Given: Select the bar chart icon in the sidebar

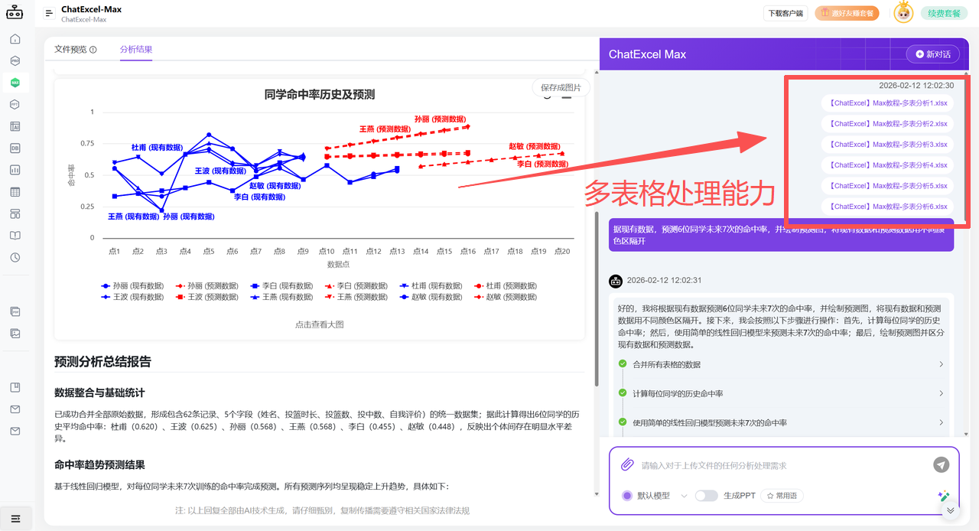Looking at the screenshot, I should (15, 170).
